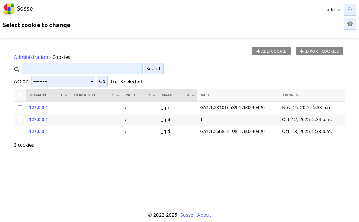Open the 127.0.0.1 link for _ga cookie
This screenshot has height=222, width=359.
click(x=38, y=107)
